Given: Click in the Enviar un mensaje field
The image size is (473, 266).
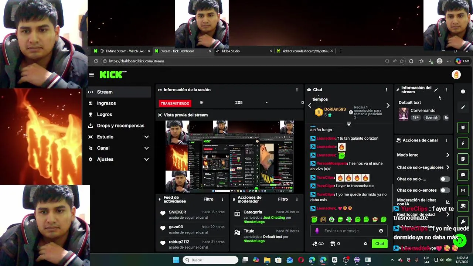Looking at the screenshot, I should click(x=349, y=231).
